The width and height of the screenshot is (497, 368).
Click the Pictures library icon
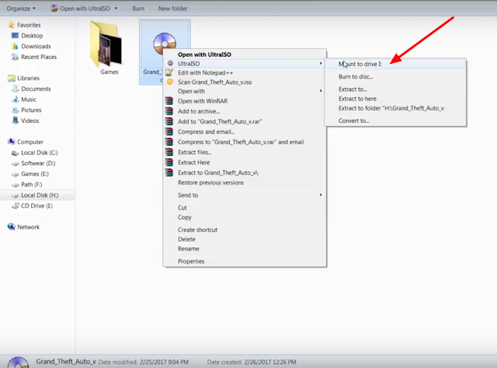pos(15,110)
